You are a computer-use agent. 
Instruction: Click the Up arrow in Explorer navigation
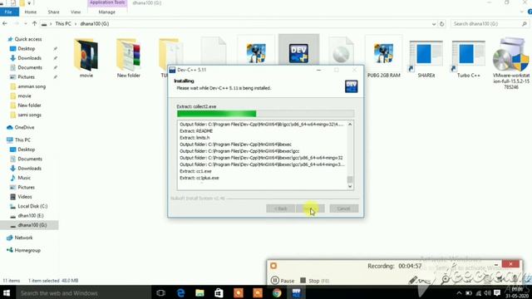(34, 24)
